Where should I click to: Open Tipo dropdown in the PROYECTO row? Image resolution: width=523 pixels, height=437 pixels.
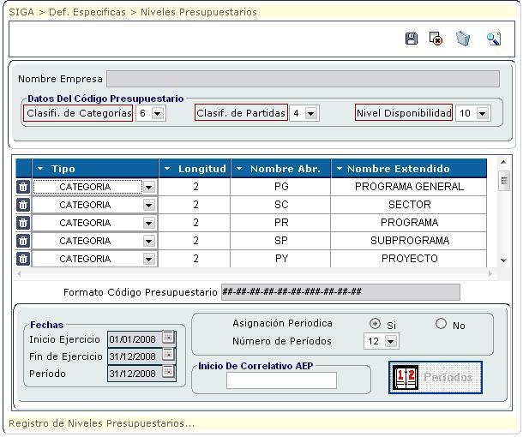(148, 259)
